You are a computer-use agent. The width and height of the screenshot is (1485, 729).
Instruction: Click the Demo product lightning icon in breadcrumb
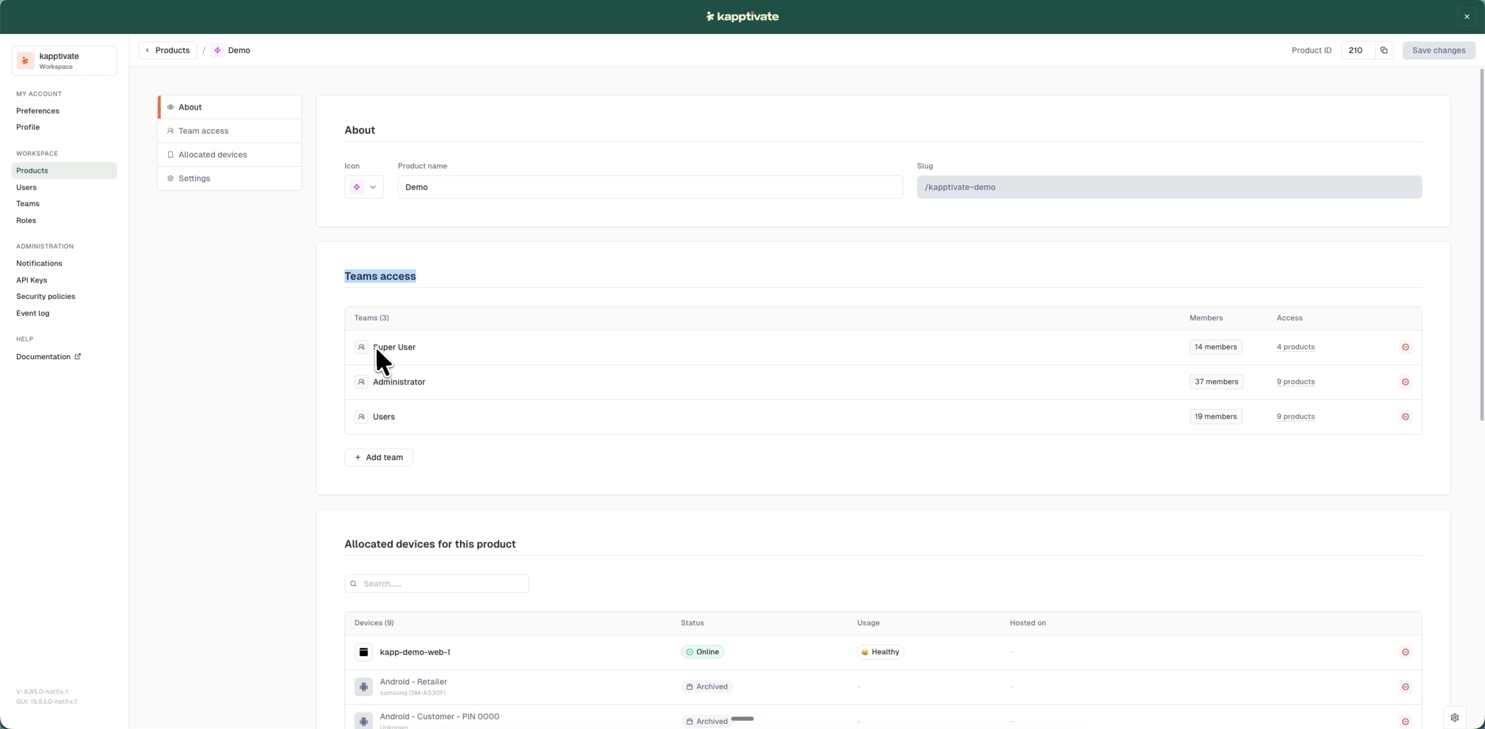[217, 50]
